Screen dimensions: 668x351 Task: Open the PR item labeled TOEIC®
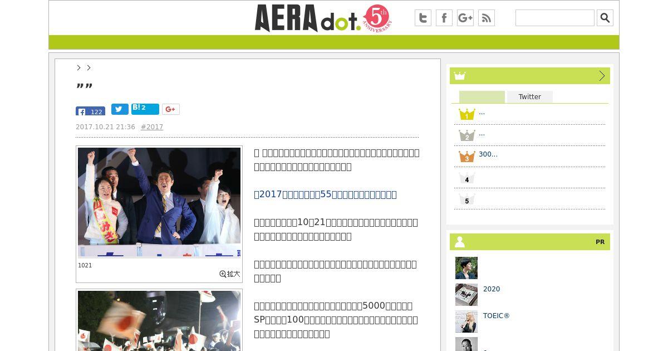pyautogui.click(x=497, y=316)
